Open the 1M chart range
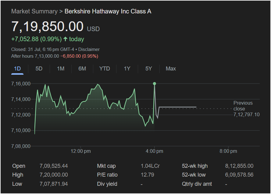 (61, 69)
